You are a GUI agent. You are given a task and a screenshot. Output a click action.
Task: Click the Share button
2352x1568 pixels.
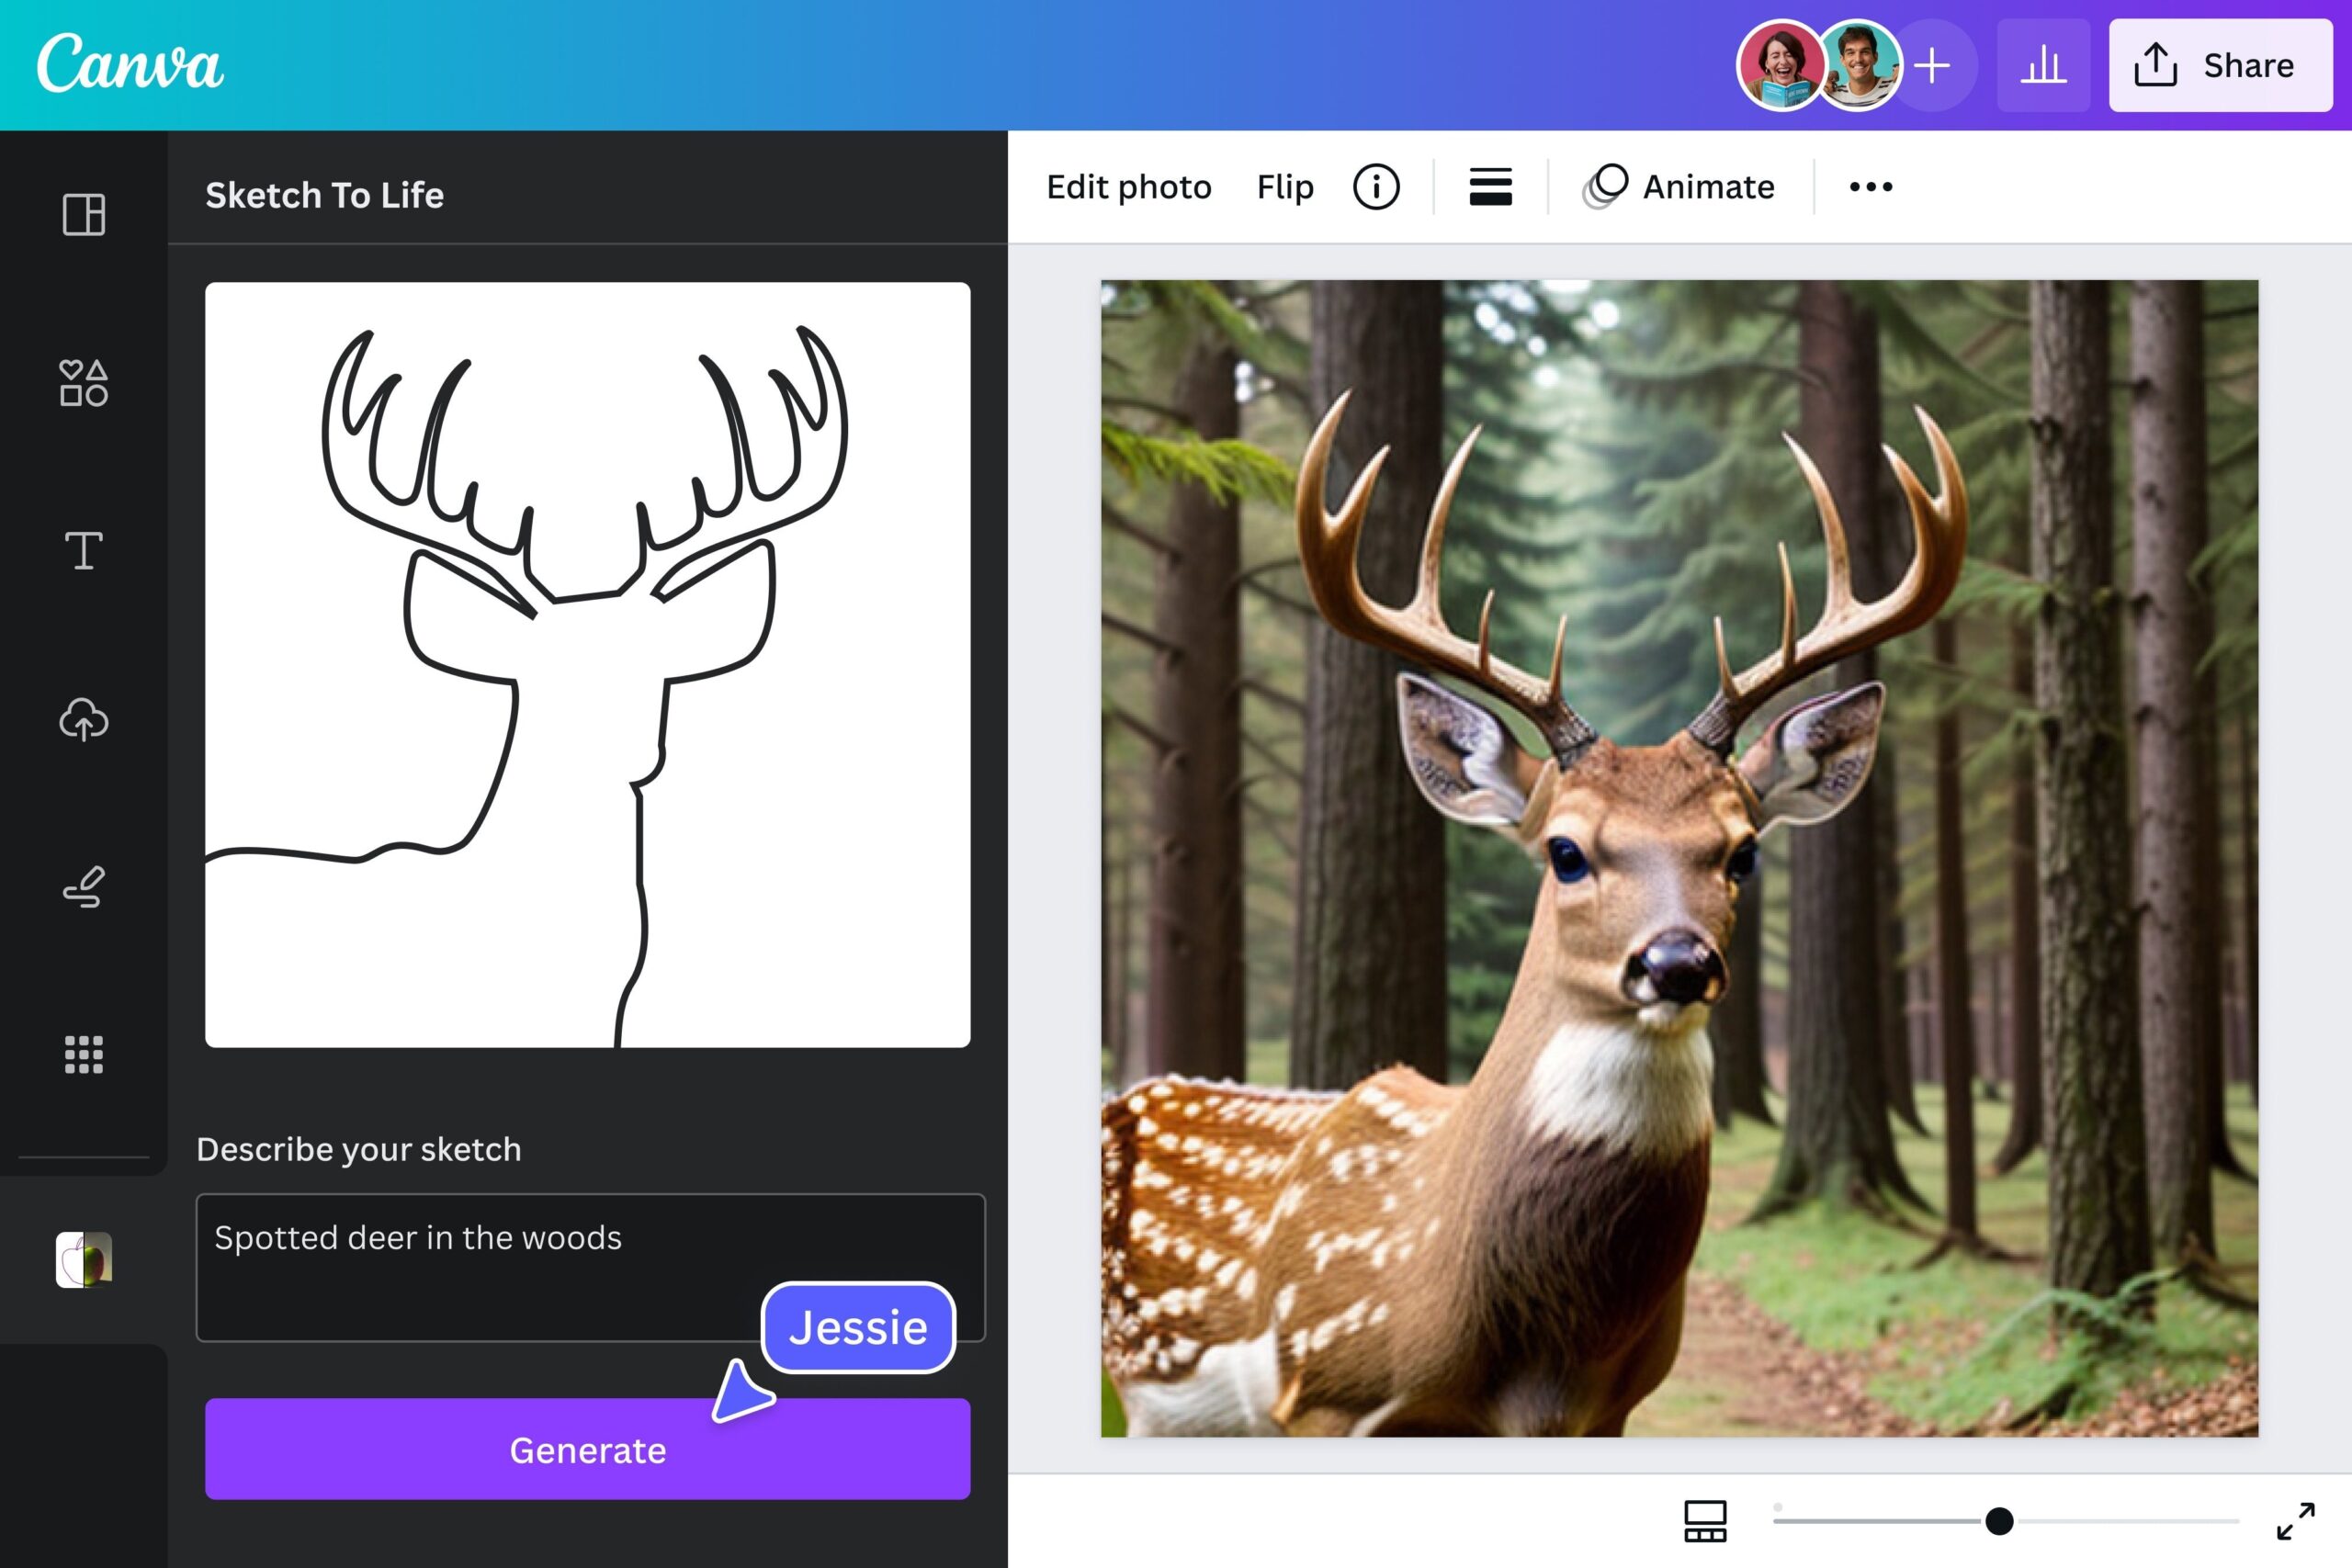[2220, 65]
